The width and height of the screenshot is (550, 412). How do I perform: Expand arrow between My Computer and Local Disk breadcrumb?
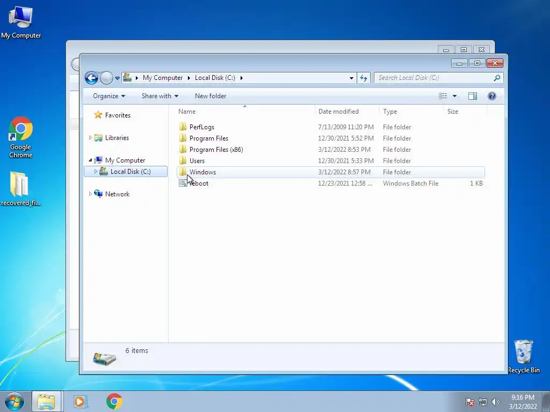(189, 78)
